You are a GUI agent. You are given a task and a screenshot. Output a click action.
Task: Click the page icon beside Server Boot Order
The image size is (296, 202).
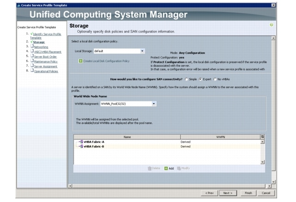point(32,56)
